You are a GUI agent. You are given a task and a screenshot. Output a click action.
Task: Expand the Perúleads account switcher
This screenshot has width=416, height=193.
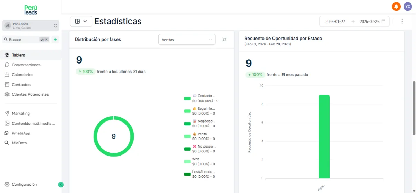(x=31, y=25)
